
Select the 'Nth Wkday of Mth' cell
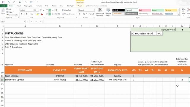pos(118,80)
